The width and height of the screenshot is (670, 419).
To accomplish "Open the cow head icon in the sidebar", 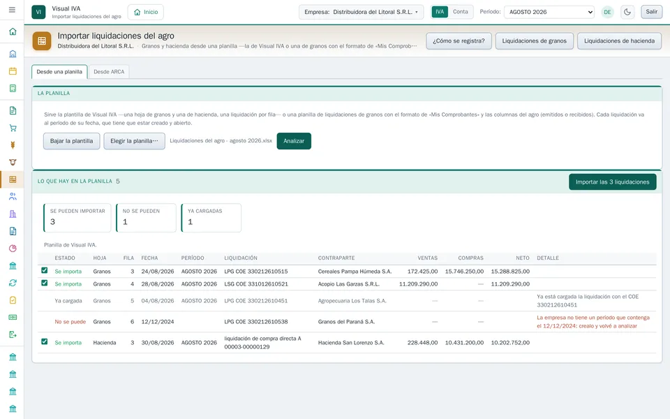I will tap(13, 163).
